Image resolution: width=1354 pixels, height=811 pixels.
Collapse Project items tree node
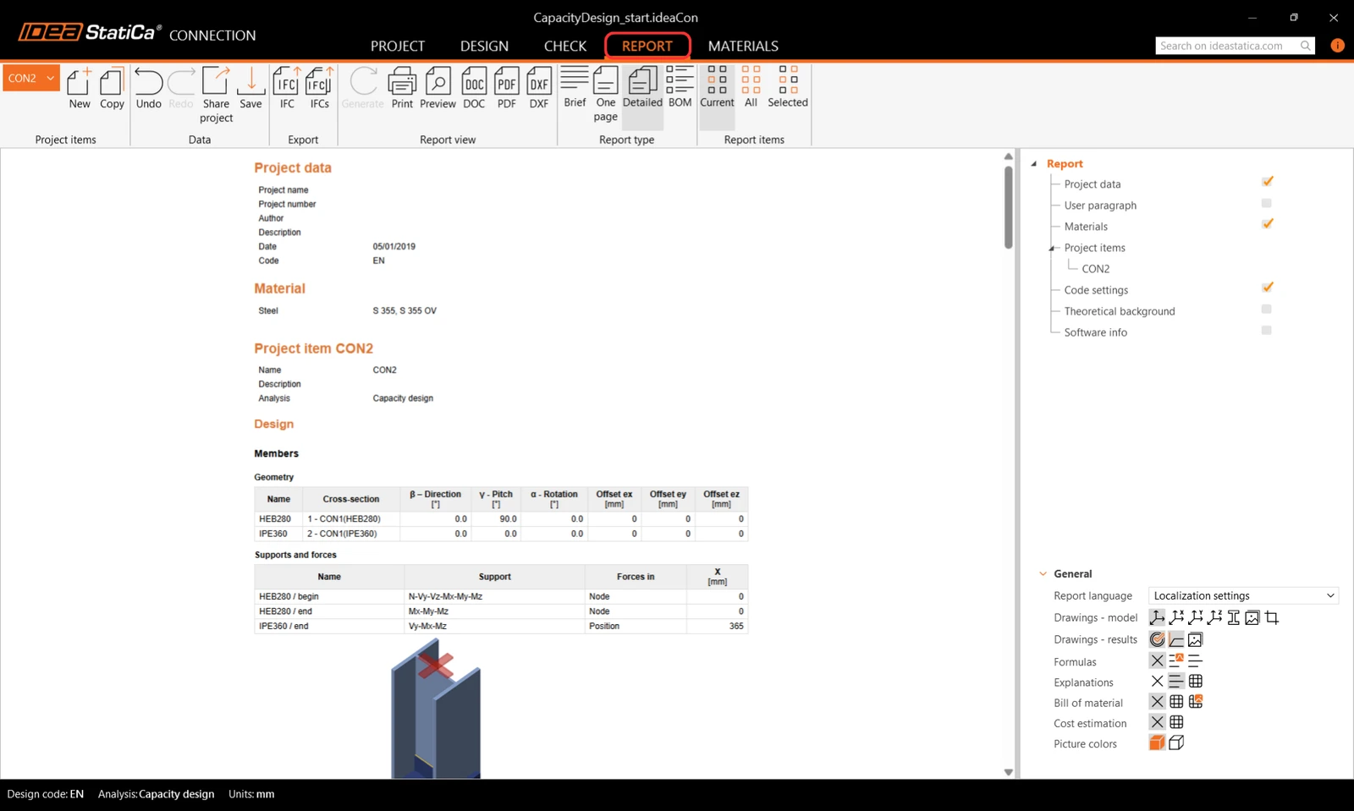tap(1052, 248)
